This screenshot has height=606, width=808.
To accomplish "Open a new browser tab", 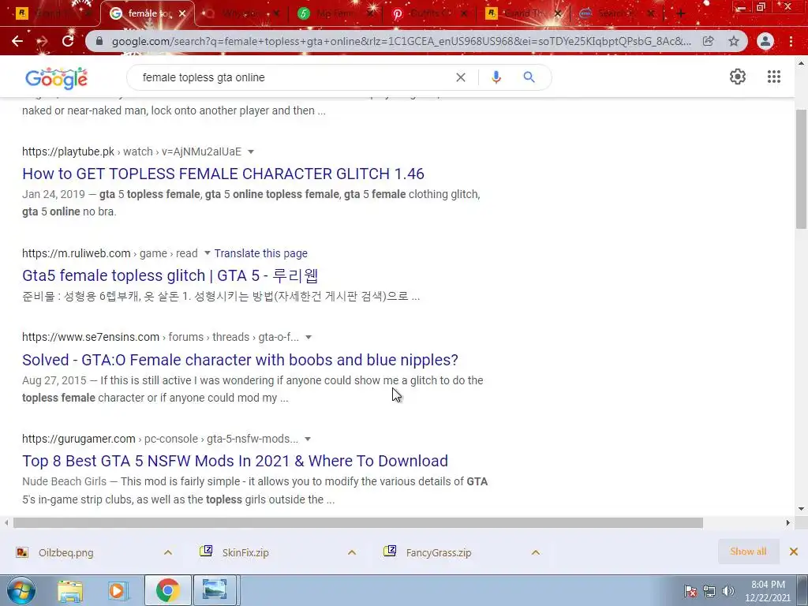I will tap(681, 14).
